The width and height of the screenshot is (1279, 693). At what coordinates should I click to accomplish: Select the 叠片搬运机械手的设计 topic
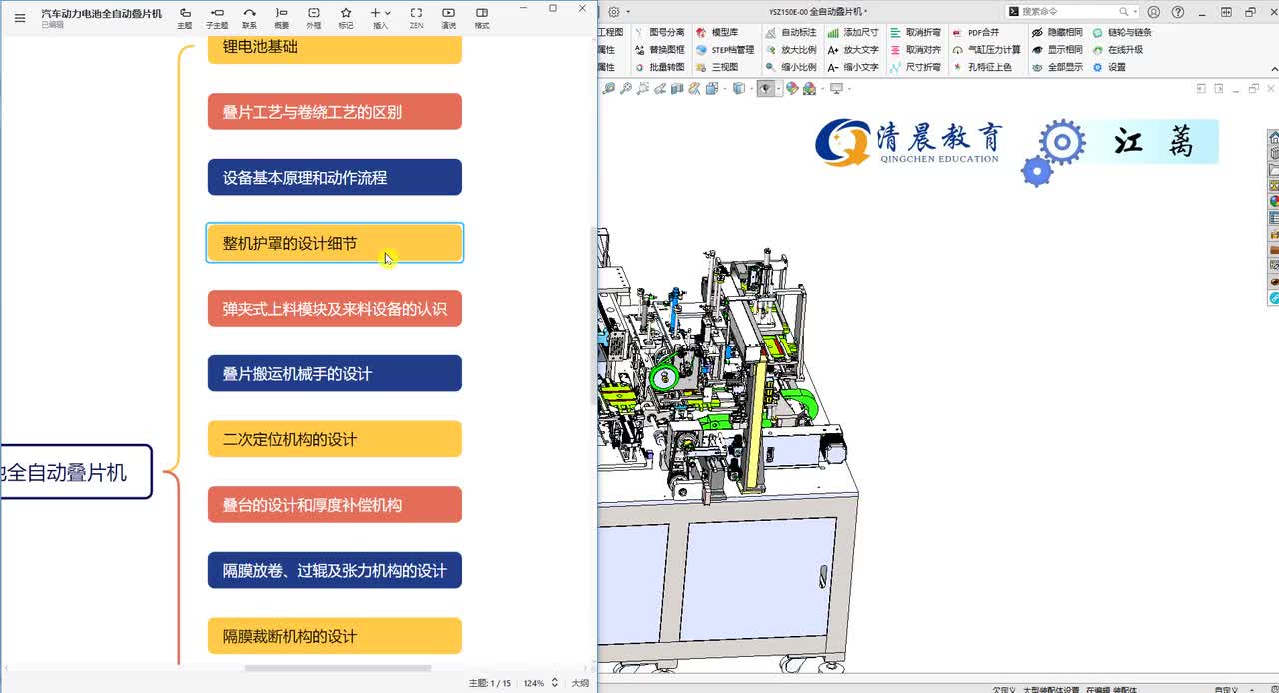335,374
